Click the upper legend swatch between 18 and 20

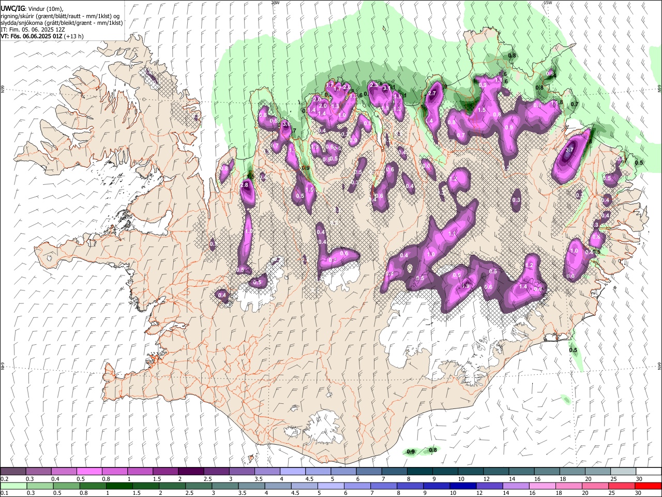click(572, 471)
